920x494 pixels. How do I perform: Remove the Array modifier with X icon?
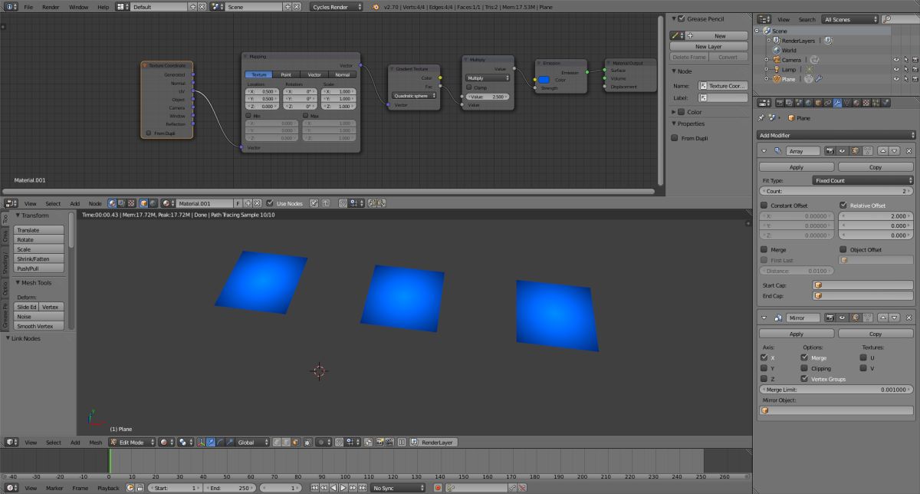(909, 151)
